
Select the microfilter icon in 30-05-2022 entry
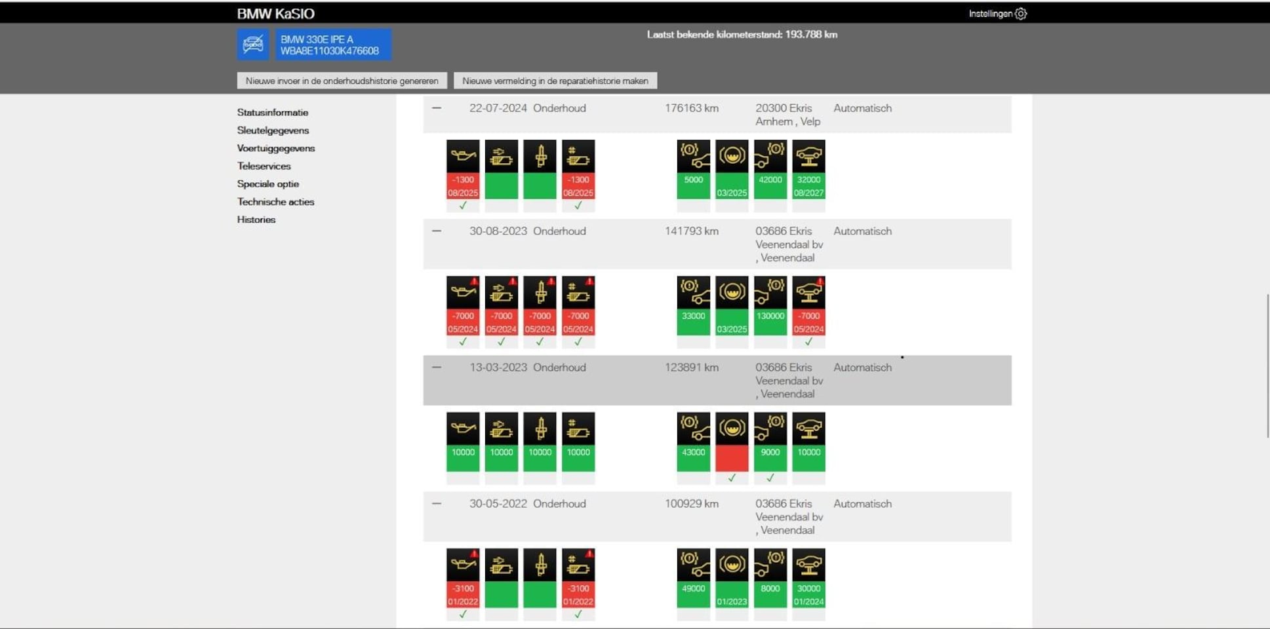pyautogui.click(x=578, y=565)
